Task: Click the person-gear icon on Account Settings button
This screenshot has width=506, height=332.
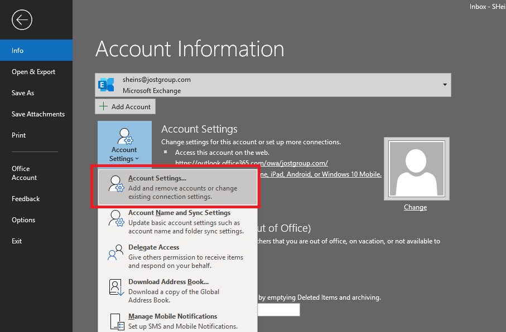Action: [x=125, y=136]
